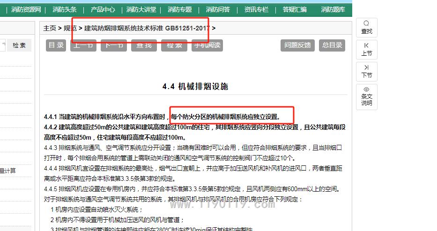Open 答疑汇编 navigation item
The width and height of the screenshot is (437, 231).
tap(295, 9)
